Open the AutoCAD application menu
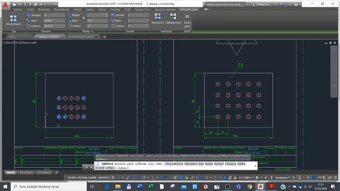340x191 pixels. (x=5, y=5)
